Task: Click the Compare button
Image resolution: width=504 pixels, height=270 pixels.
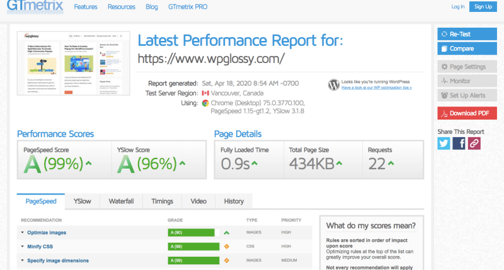Action: 467,48
